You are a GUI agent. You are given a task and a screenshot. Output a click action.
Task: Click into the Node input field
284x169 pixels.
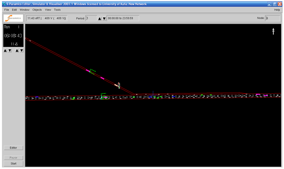[x=272, y=18]
